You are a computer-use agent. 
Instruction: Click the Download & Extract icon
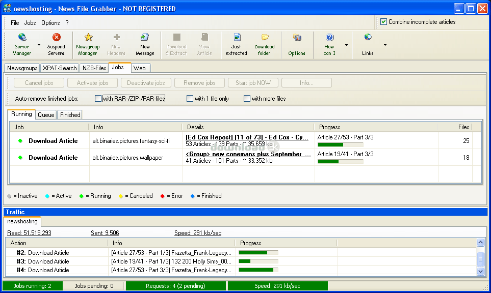pyautogui.click(x=176, y=38)
